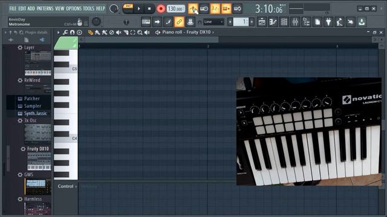Viewport: 387px width, 217px height.
Task: Open the piano roll magnet snap options
Action: pos(72,32)
